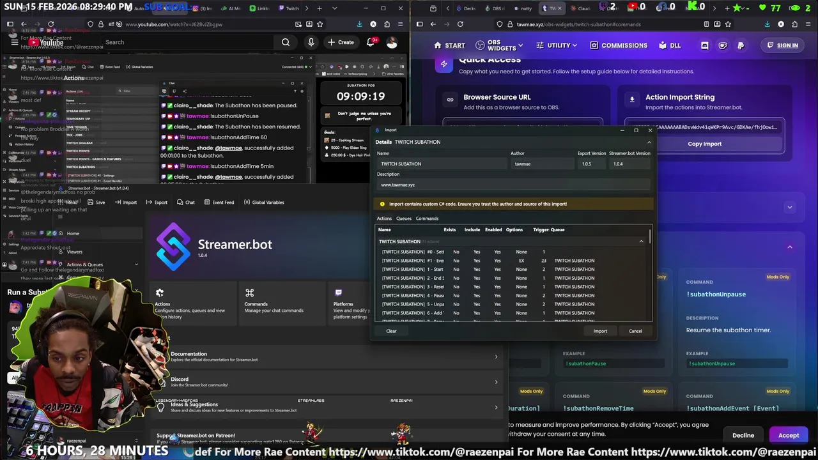Expand the collapsed section chevron below Quick Access
The width and height of the screenshot is (818, 460).
coord(790,207)
